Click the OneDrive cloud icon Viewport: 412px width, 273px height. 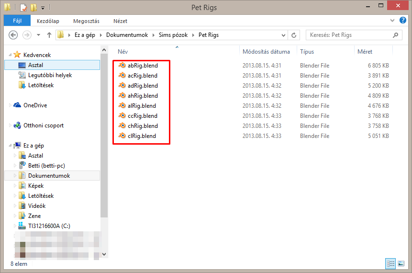(17, 105)
